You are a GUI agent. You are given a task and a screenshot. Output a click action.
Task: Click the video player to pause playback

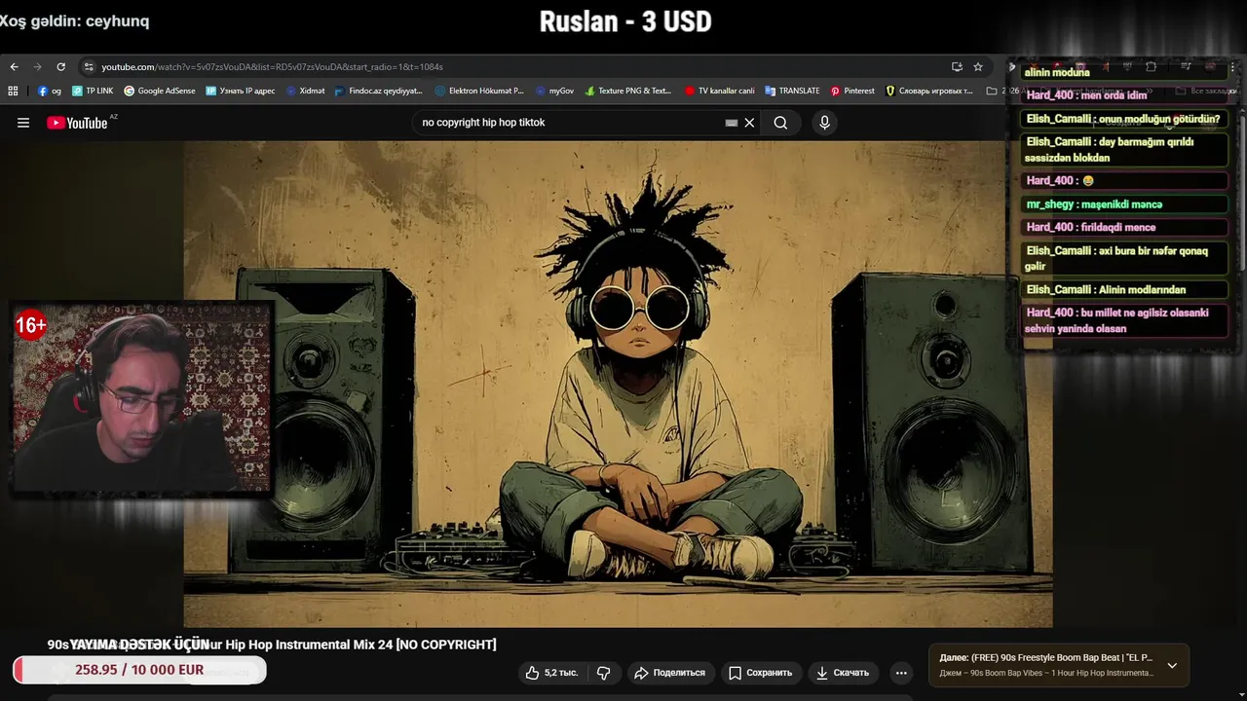point(618,384)
